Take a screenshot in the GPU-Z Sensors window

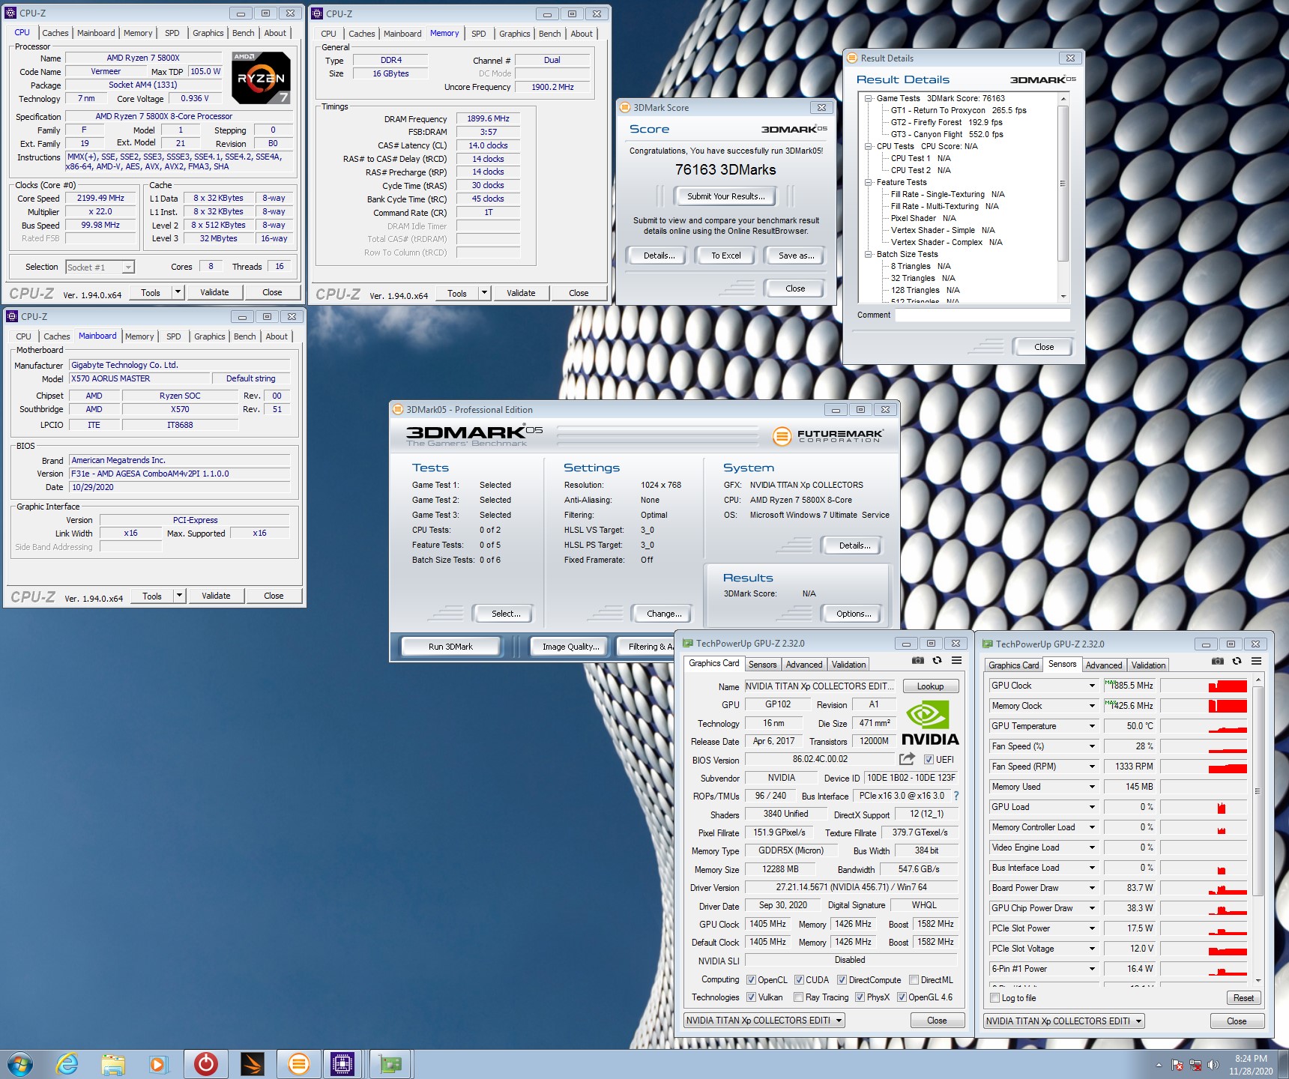[x=1217, y=661]
